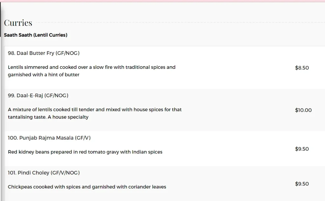Click the (GF/NOG) tag on Daal-E-Raj

(x=56, y=95)
